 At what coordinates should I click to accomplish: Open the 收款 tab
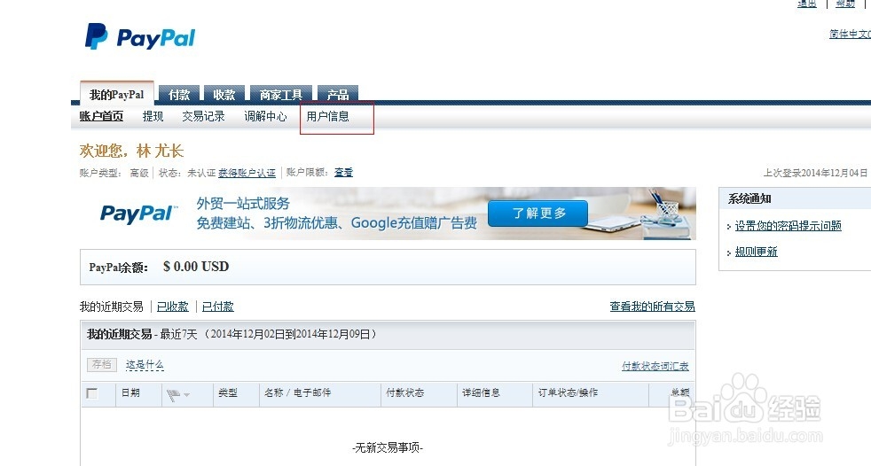point(224,95)
